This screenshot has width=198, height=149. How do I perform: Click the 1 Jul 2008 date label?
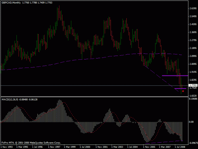(x=180, y=147)
